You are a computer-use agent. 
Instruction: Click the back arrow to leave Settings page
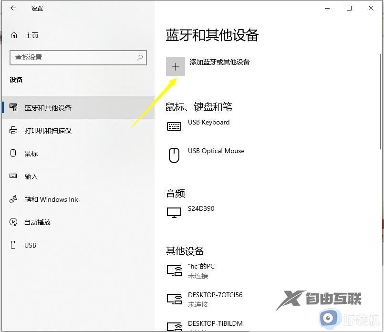click(x=13, y=8)
